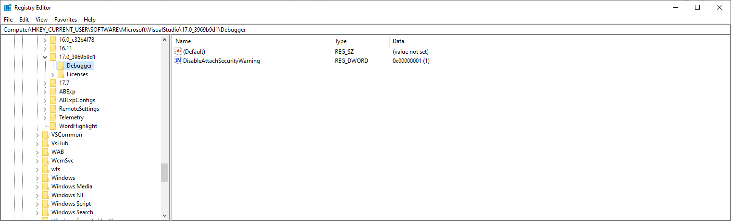Select the ABExpConfigs key label

tap(77, 100)
